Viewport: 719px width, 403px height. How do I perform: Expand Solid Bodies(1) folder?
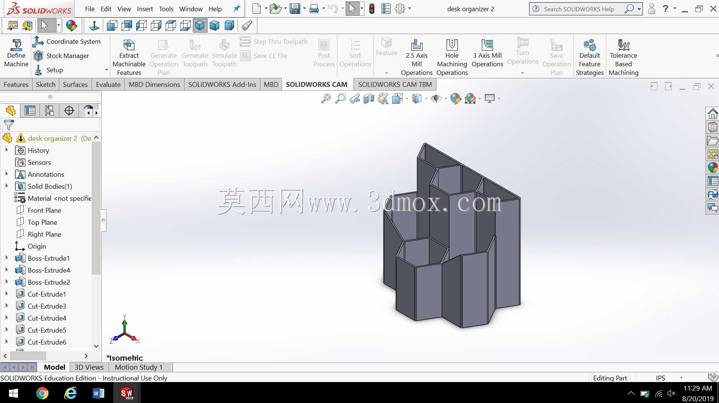click(x=6, y=186)
